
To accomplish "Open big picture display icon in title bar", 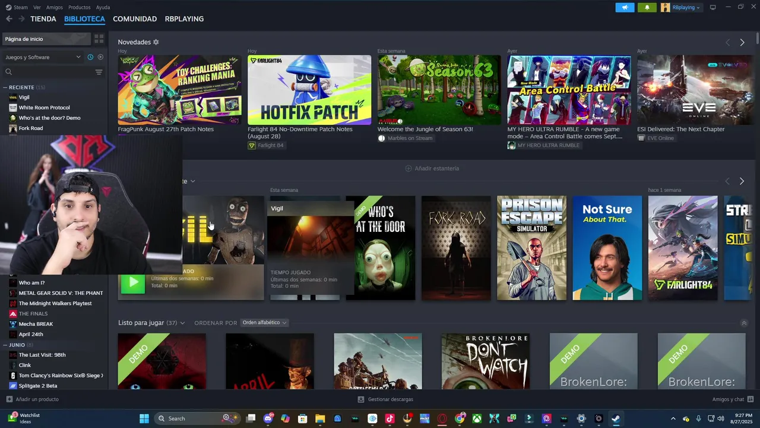I will tap(712, 7).
